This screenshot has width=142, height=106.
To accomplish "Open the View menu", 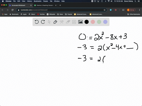I will click(x=23, y=1).
